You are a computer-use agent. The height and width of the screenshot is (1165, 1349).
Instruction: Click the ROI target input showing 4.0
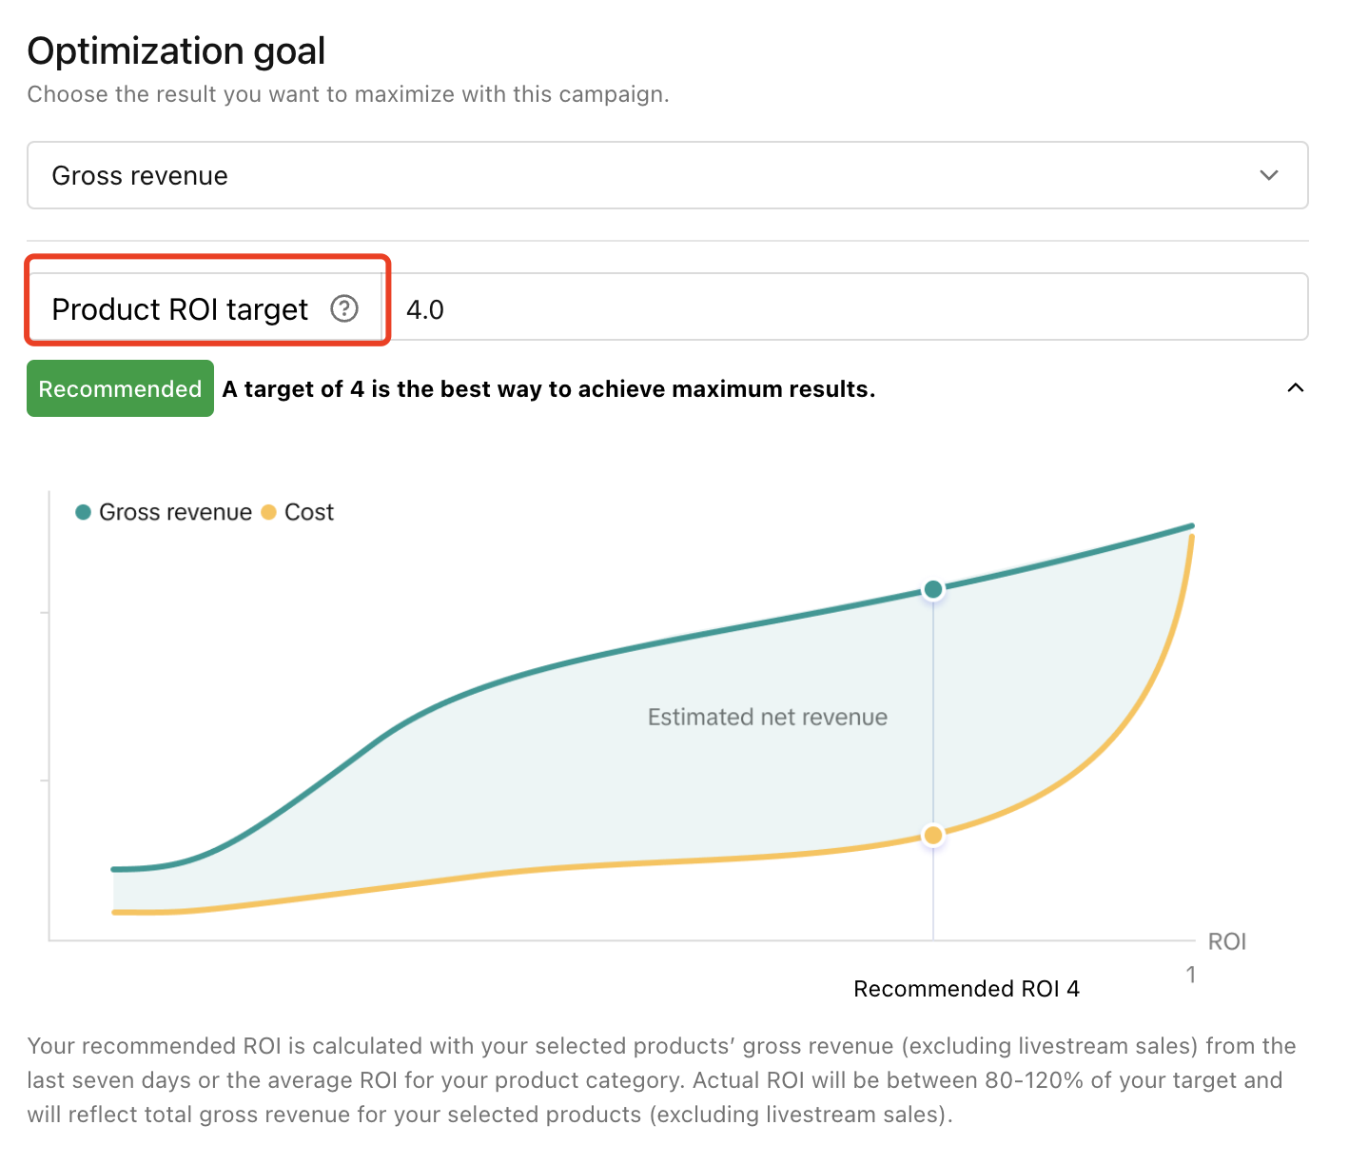click(x=847, y=308)
